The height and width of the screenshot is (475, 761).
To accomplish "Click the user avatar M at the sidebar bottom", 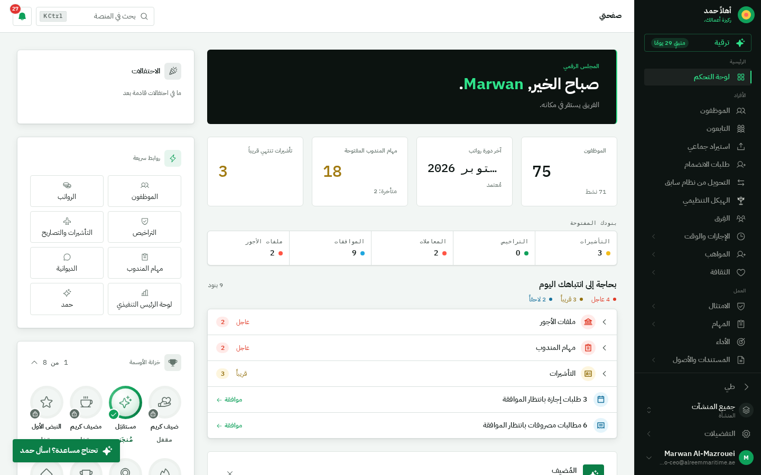I will pyautogui.click(x=746, y=458).
